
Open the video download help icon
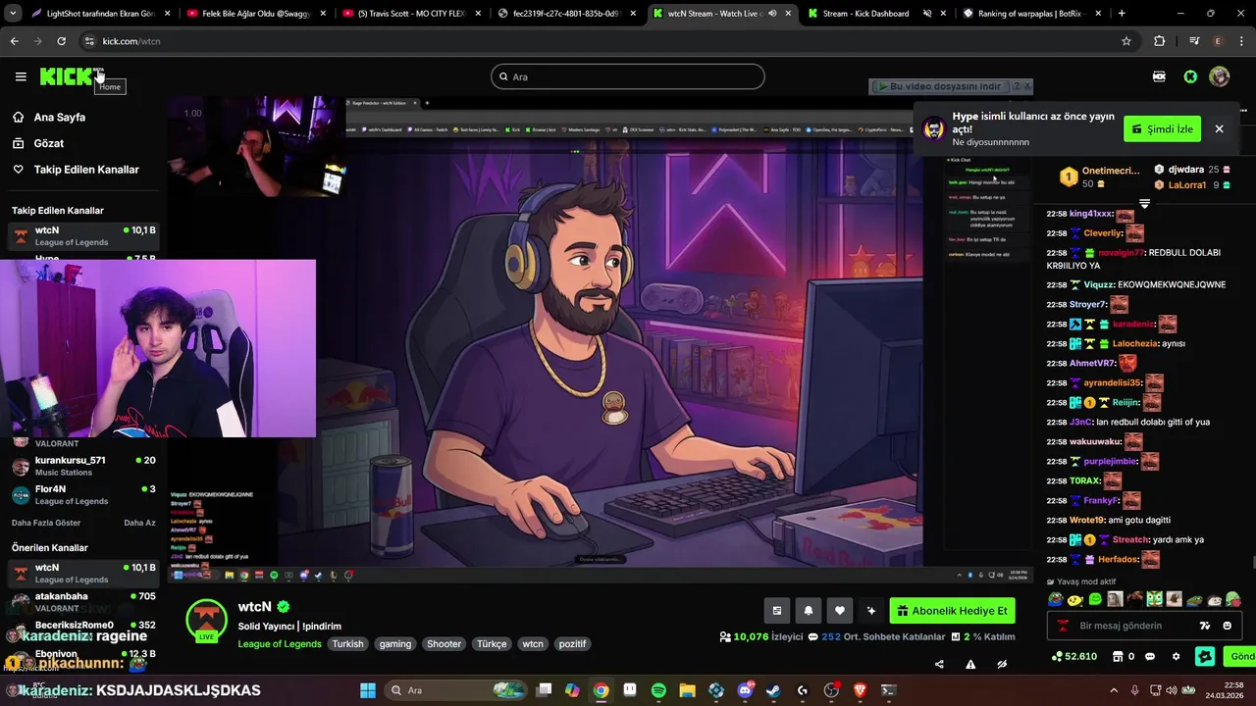pos(1017,86)
